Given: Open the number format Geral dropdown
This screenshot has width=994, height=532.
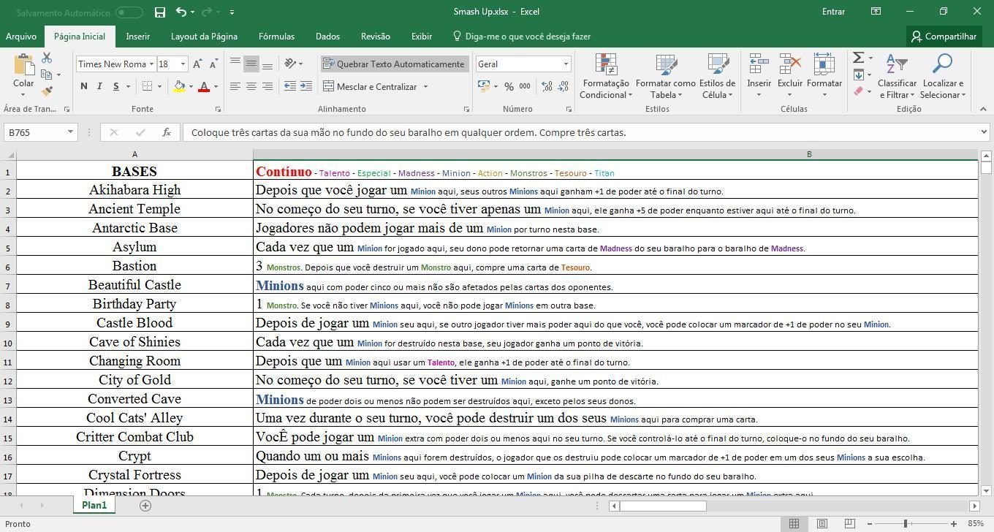Looking at the screenshot, I should 565,64.
